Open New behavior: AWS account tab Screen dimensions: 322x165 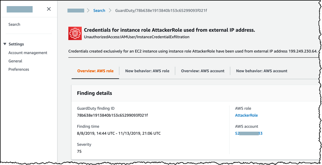coord(262,71)
